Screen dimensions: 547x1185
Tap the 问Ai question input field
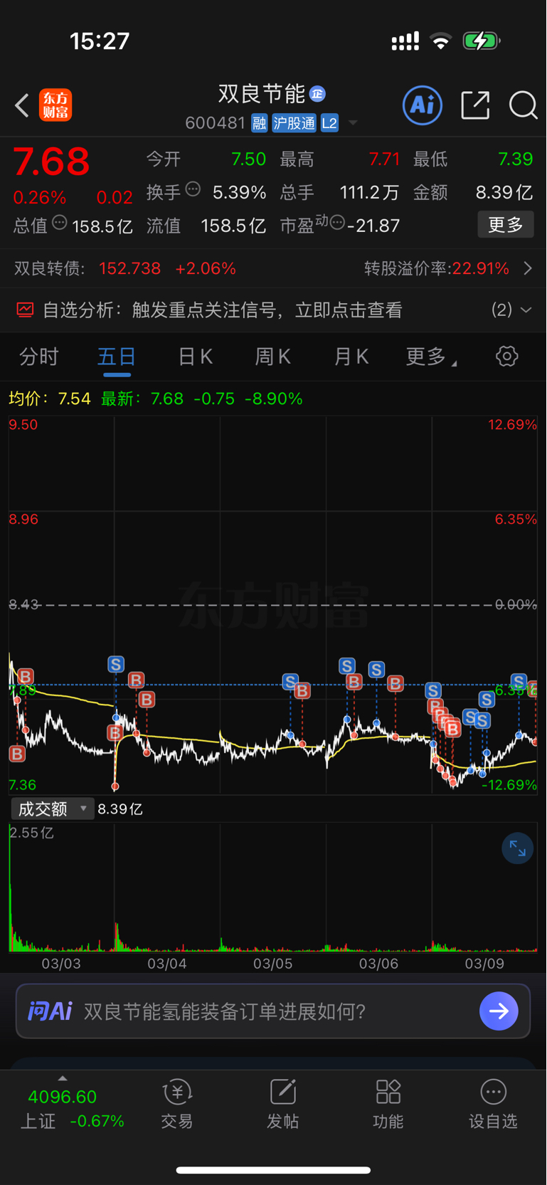click(273, 1011)
